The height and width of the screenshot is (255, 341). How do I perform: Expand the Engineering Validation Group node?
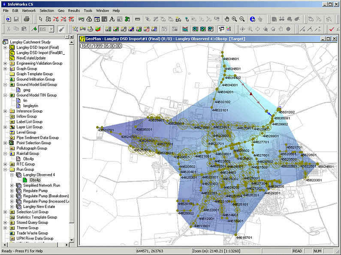(x=5, y=63)
